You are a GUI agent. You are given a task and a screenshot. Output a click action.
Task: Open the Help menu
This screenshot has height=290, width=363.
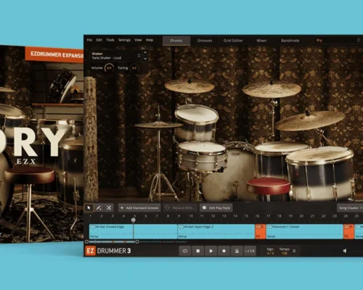coord(150,40)
